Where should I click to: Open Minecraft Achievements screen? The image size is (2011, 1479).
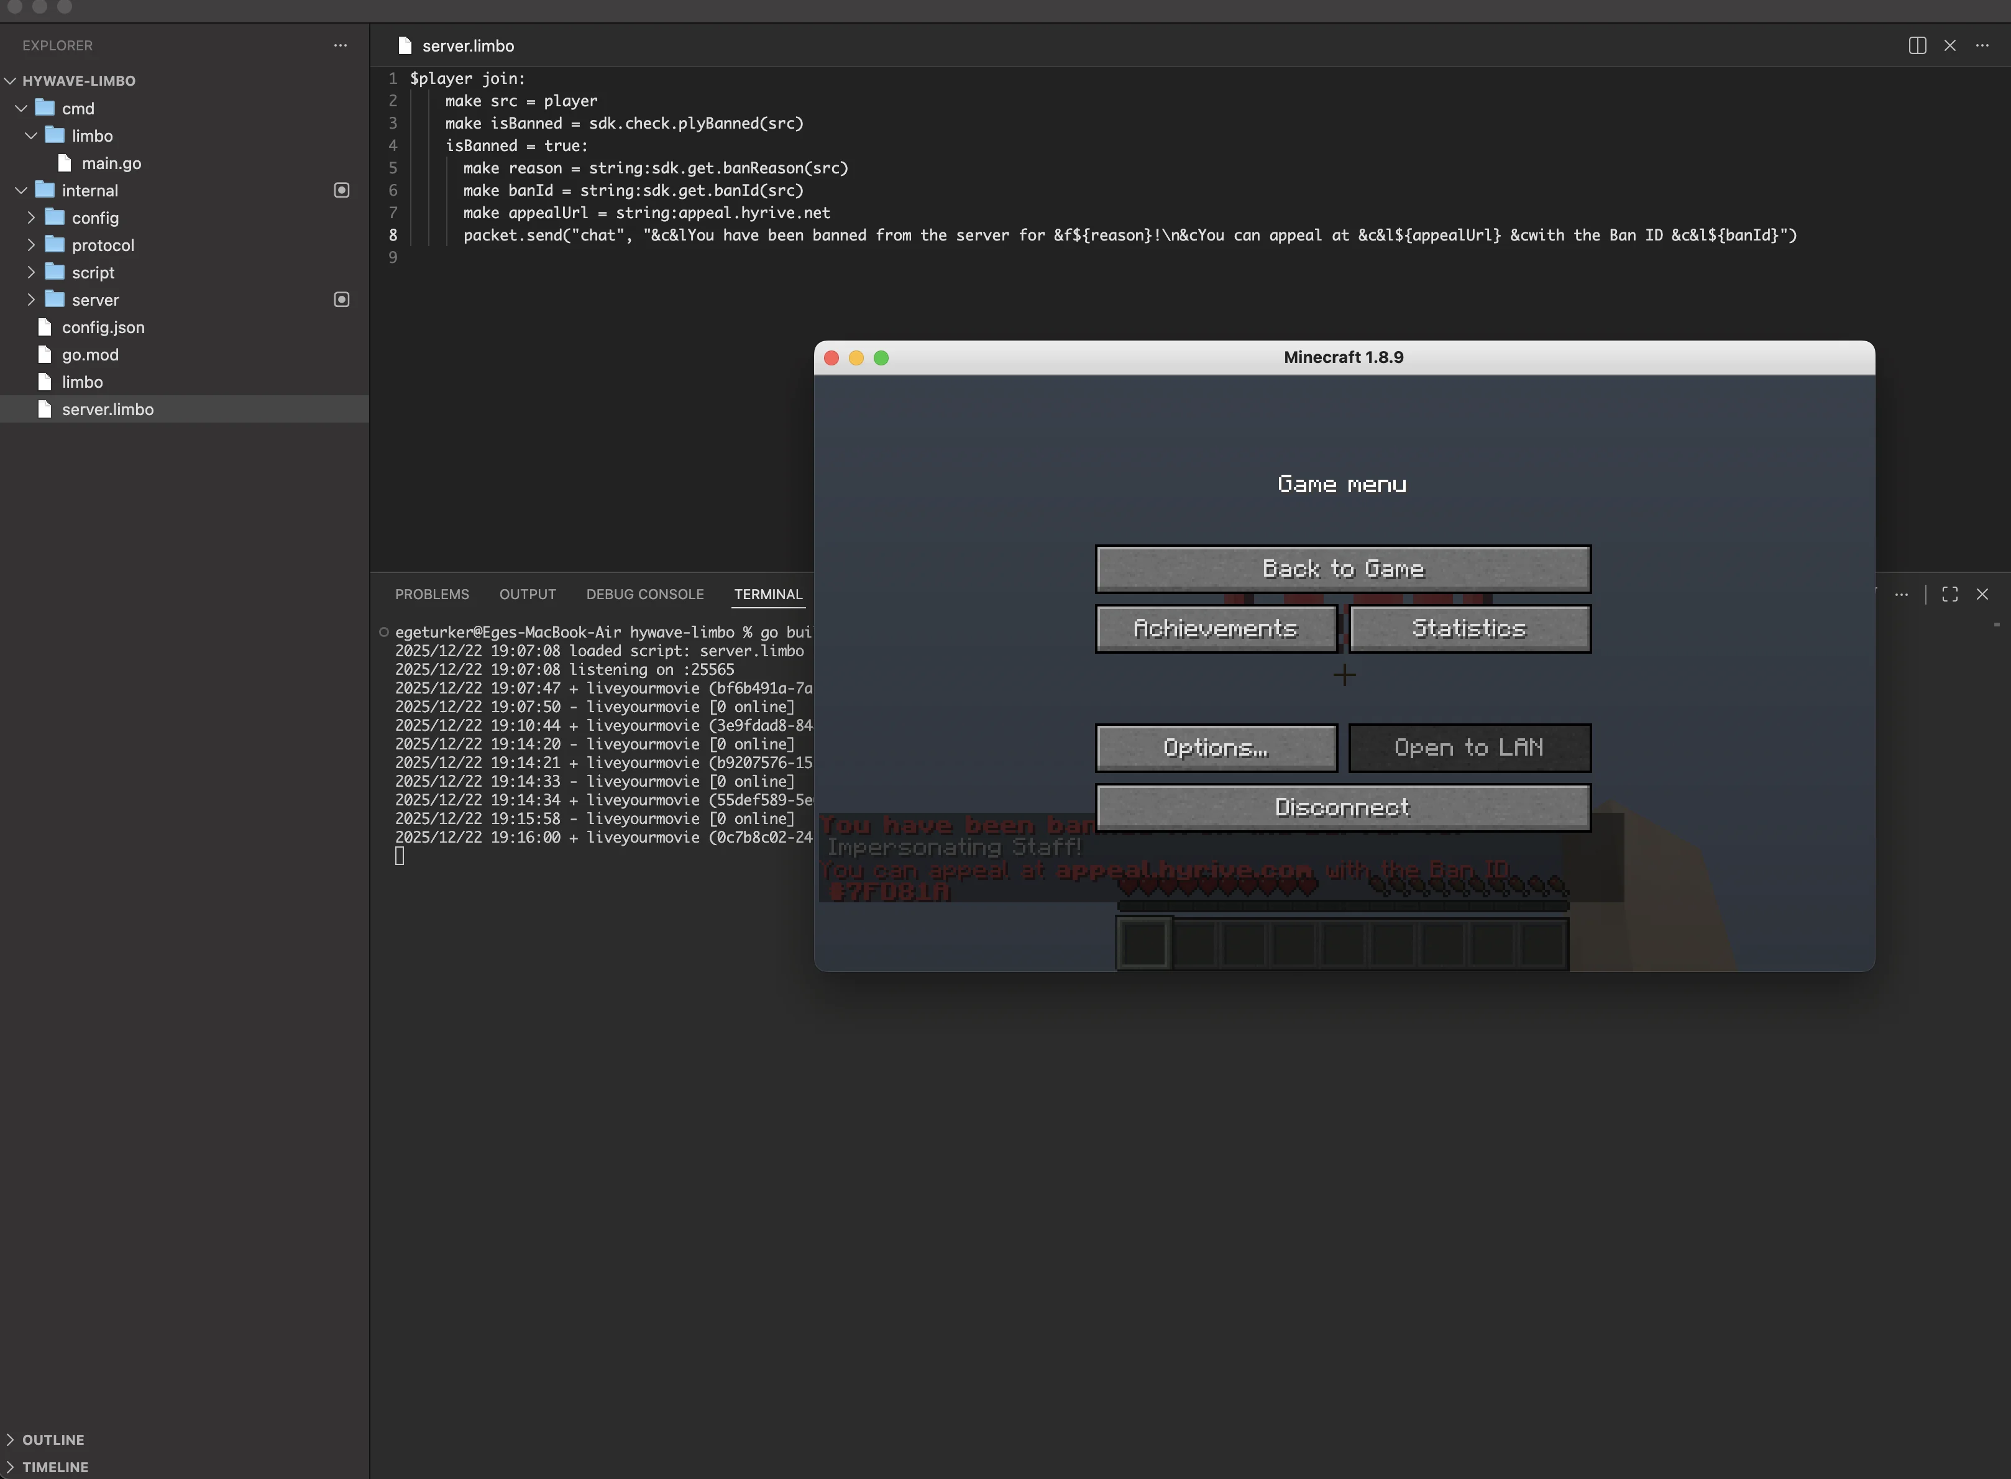click(1216, 628)
